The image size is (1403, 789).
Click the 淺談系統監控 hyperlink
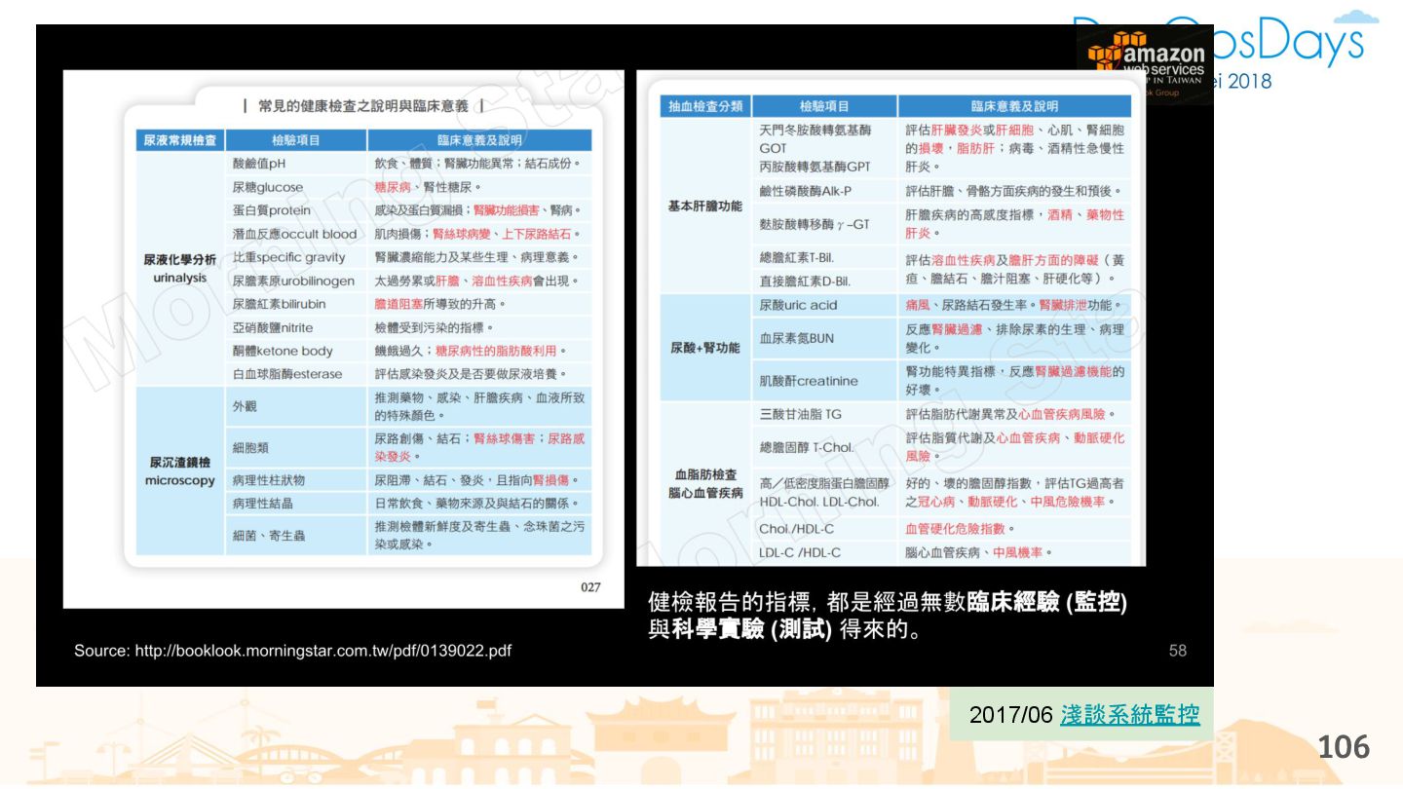click(1130, 715)
